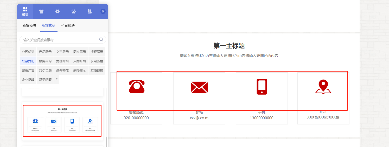Collapse the category list with double chevron
389x147 pixels.
(57, 80)
